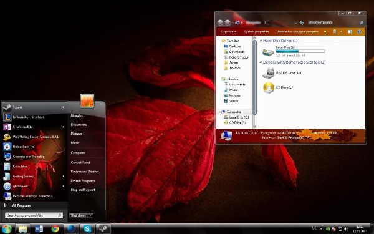Screen dimensions: 374x234
Task: Click the Start menu user account picture
Action: (87, 100)
